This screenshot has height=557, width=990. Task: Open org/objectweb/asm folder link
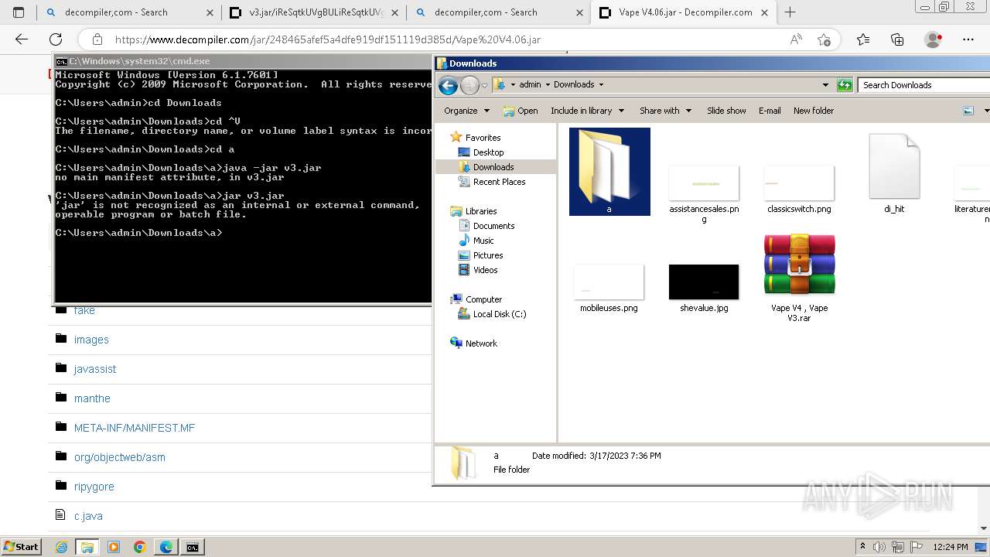coord(120,457)
